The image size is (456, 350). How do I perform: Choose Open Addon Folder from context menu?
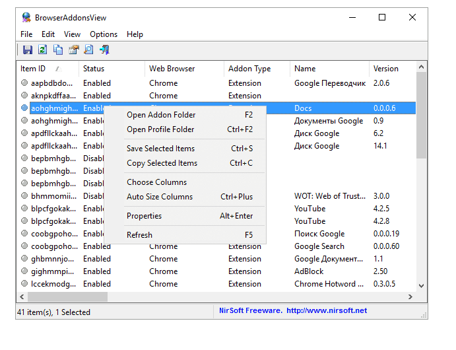point(161,115)
